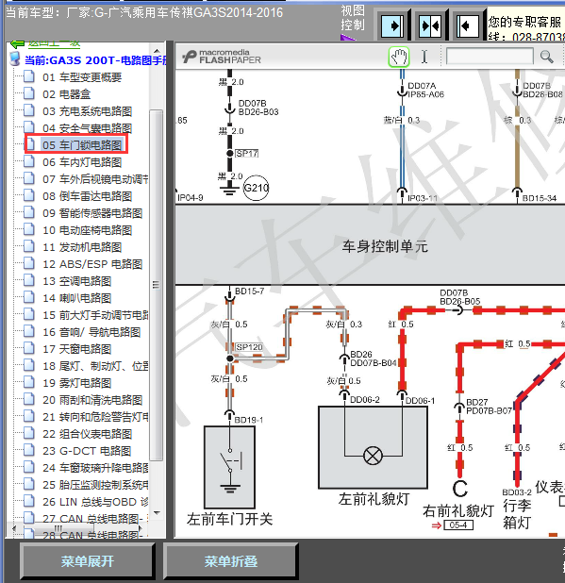Image resolution: width=565 pixels, height=583 pixels.
Task: Click document icon beside 01 车型变更概要
Action: point(29,76)
